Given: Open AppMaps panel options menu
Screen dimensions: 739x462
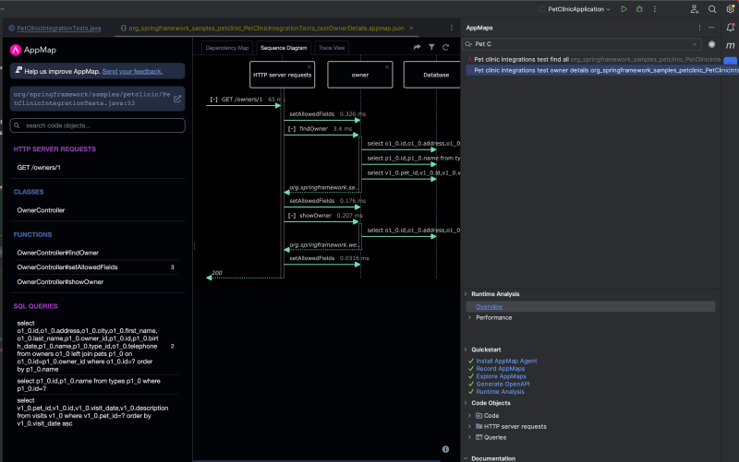Looking at the screenshot, I should pyautogui.click(x=699, y=28).
